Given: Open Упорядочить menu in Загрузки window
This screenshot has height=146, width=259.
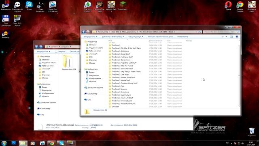Looking at the screenshot, I should point(43,52).
